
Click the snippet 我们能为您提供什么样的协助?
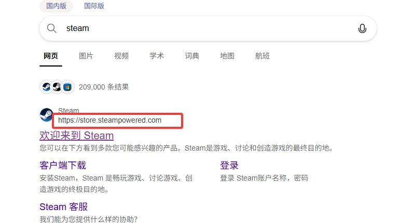pos(89,219)
